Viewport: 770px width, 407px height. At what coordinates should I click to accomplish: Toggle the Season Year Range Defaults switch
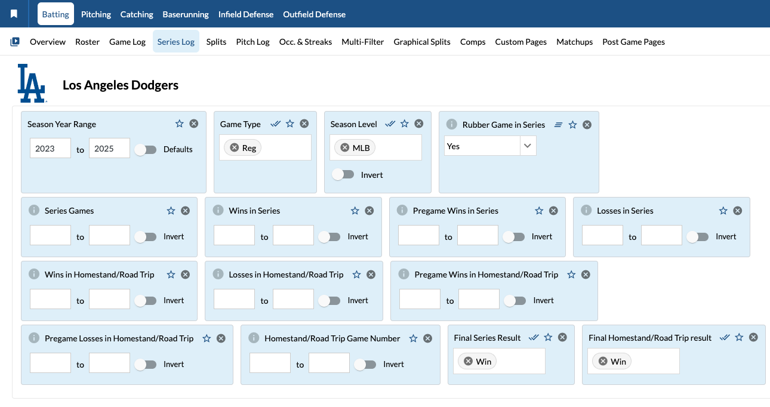coord(145,150)
